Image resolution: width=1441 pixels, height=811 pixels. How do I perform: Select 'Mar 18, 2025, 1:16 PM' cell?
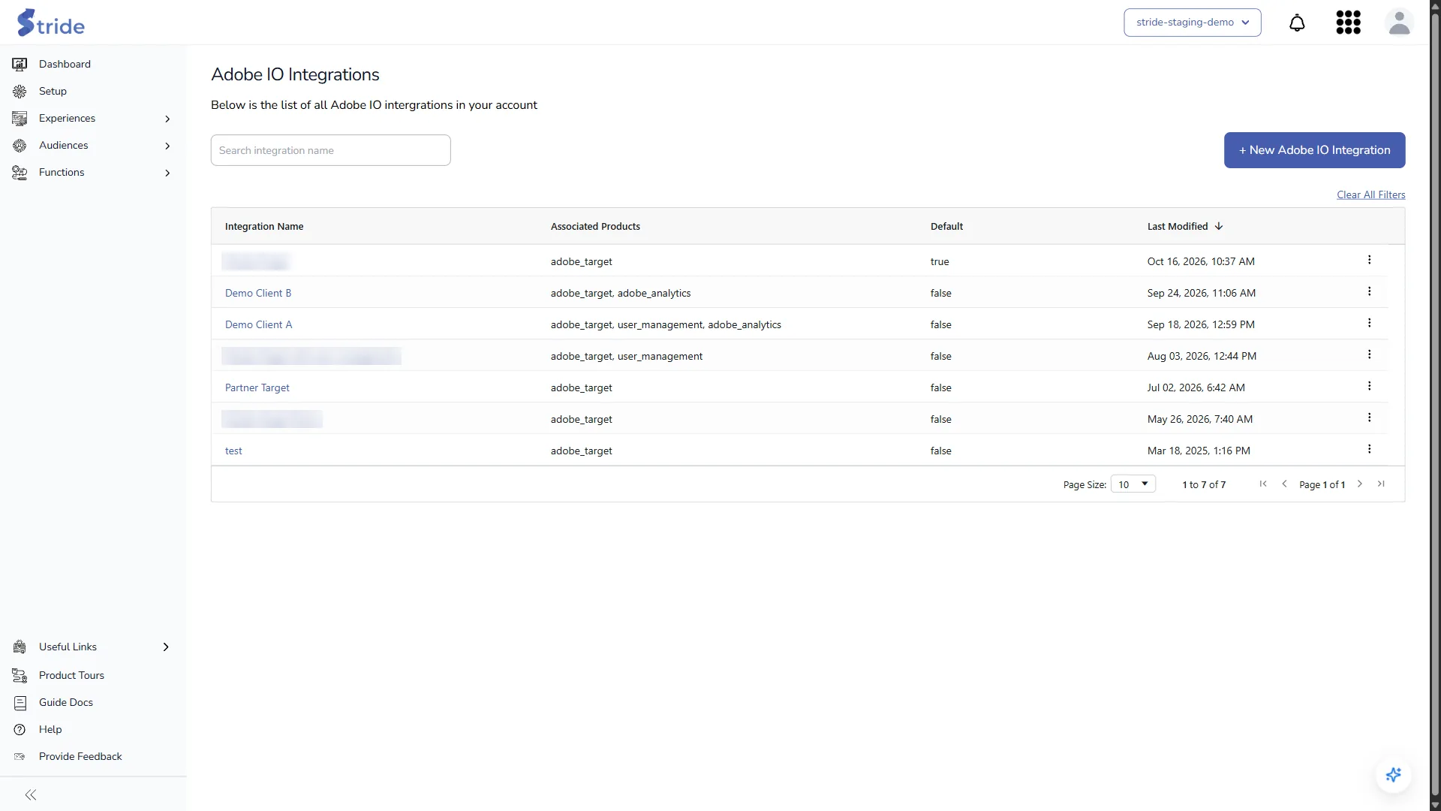pos(1199,451)
